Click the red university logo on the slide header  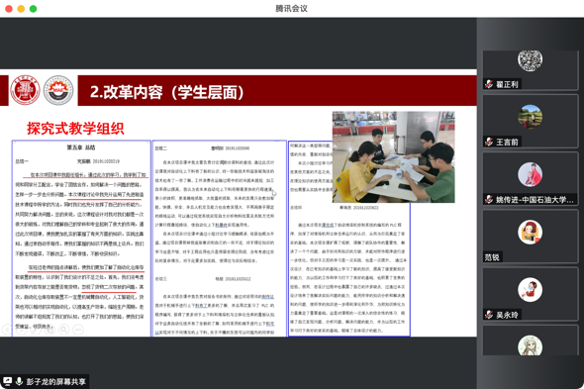coord(25,90)
